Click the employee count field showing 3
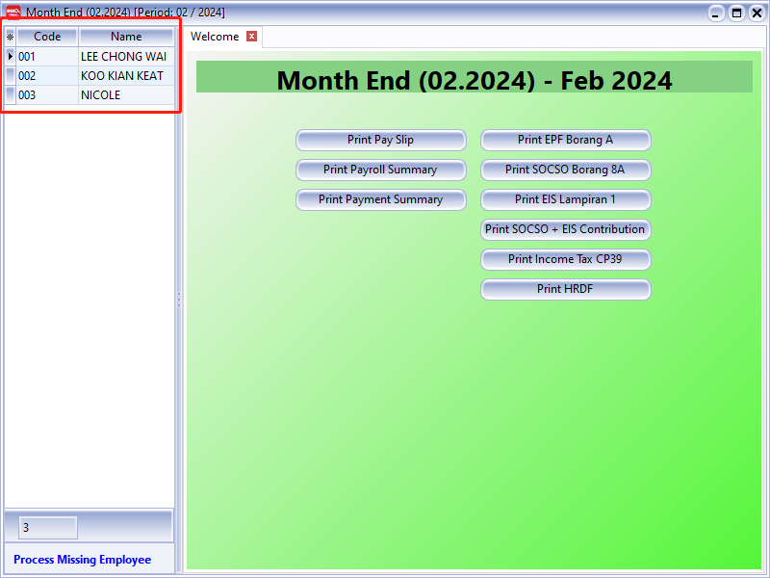The width and height of the screenshot is (770, 578). click(47, 528)
